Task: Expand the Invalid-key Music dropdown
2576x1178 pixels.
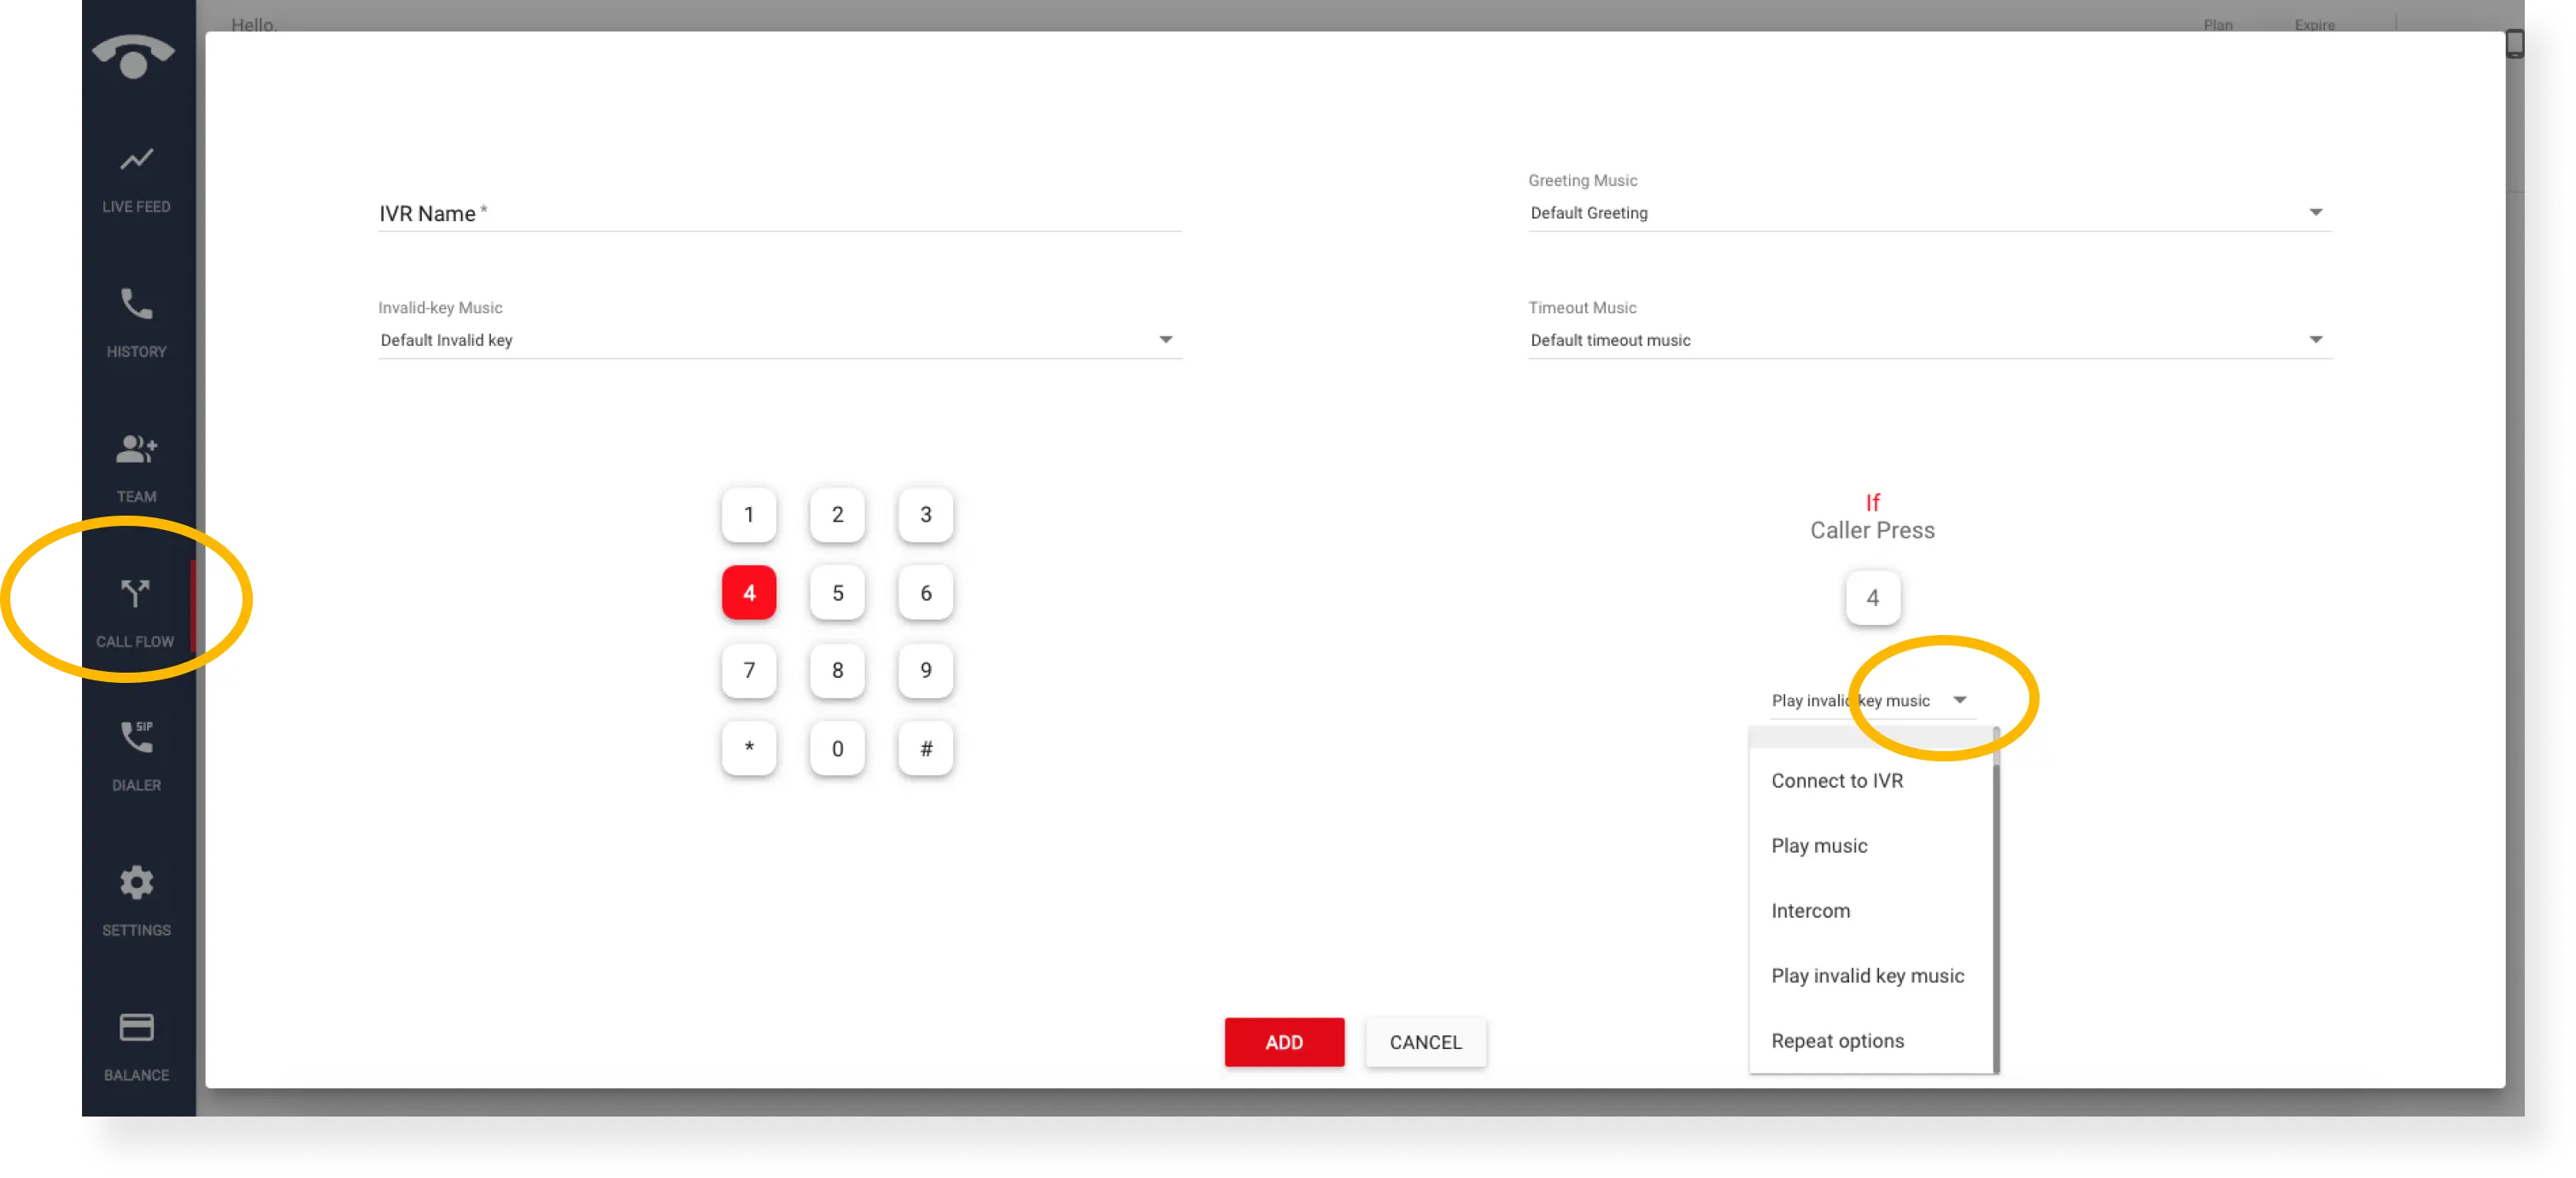Action: [x=1167, y=340]
